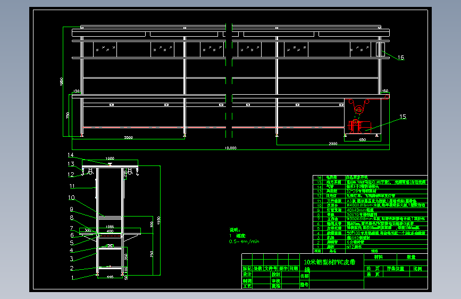Viewport: 461px width, 299px height.
Task: Click balloon number 3 in the side view
Action: point(71,259)
